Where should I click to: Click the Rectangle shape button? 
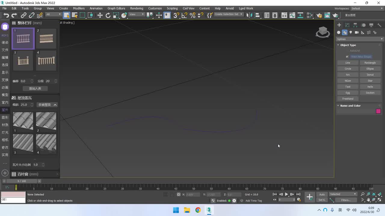coord(370,63)
